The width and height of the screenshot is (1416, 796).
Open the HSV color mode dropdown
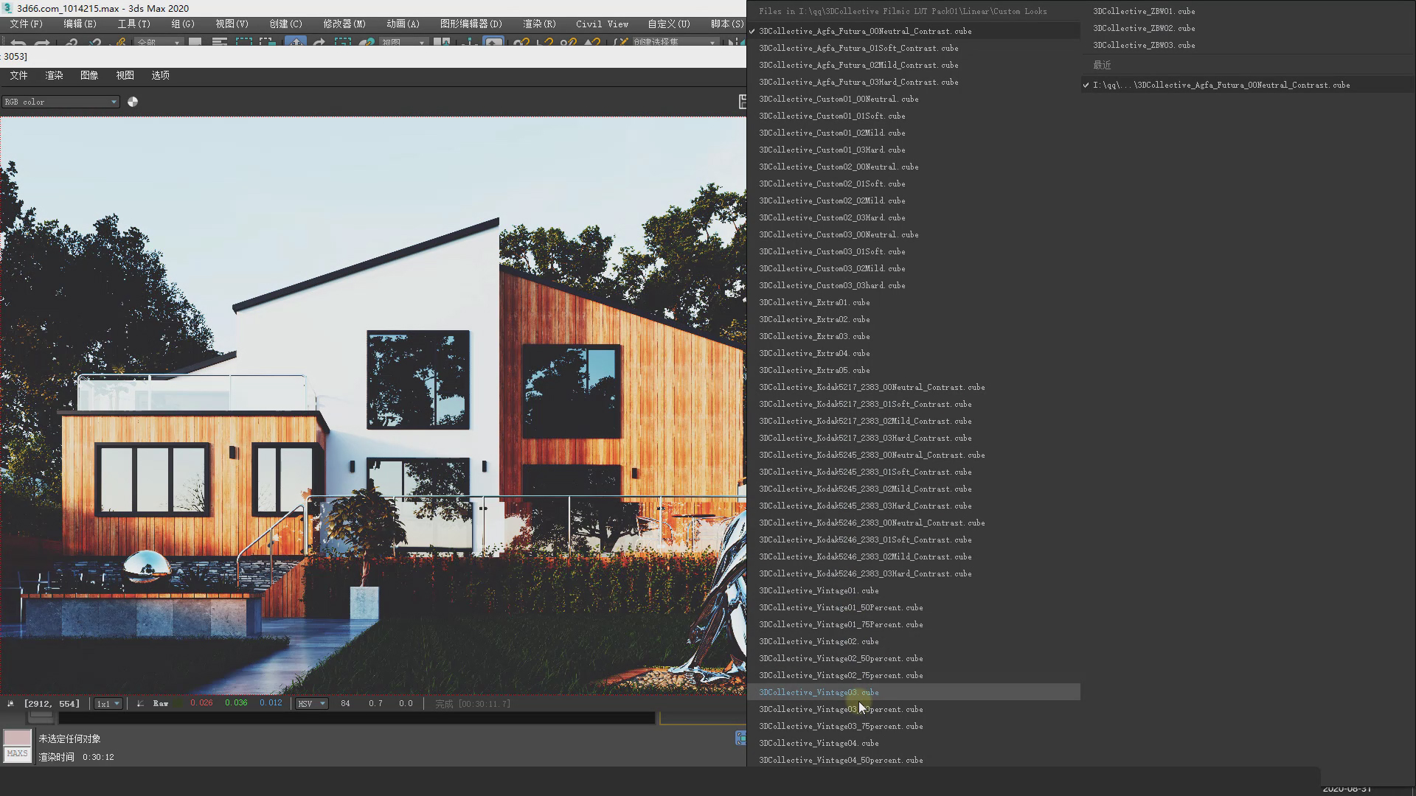tap(310, 703)
